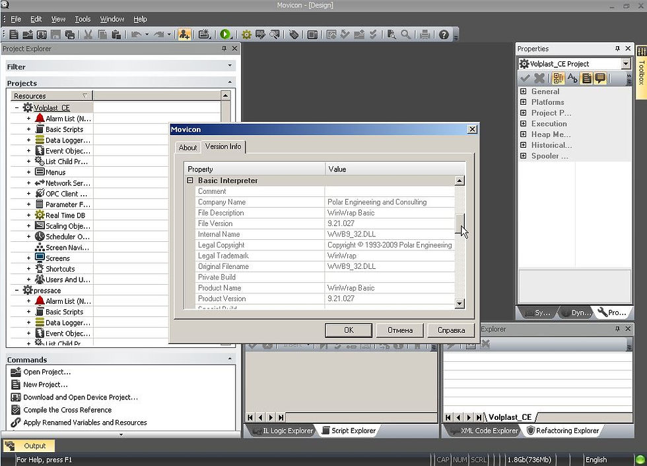Open the Window menu
Image resolution: width=647 pixels, height=466 pixels.
click(x=112, y=19)
